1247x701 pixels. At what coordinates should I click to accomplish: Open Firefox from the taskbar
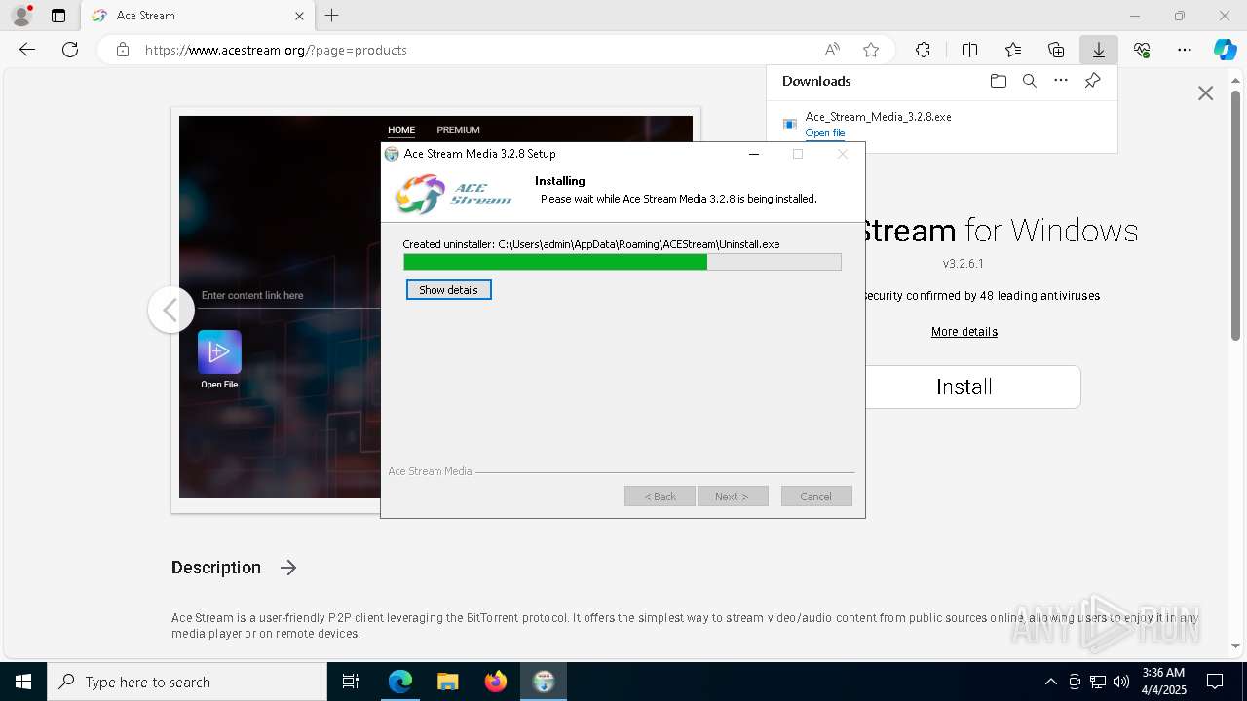point(496,682)
